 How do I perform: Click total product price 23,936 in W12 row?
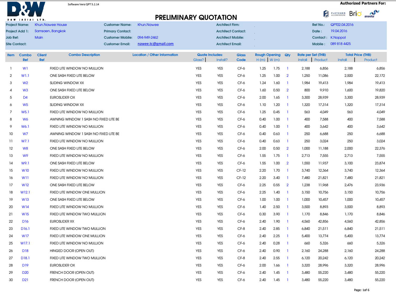point(380,185)
